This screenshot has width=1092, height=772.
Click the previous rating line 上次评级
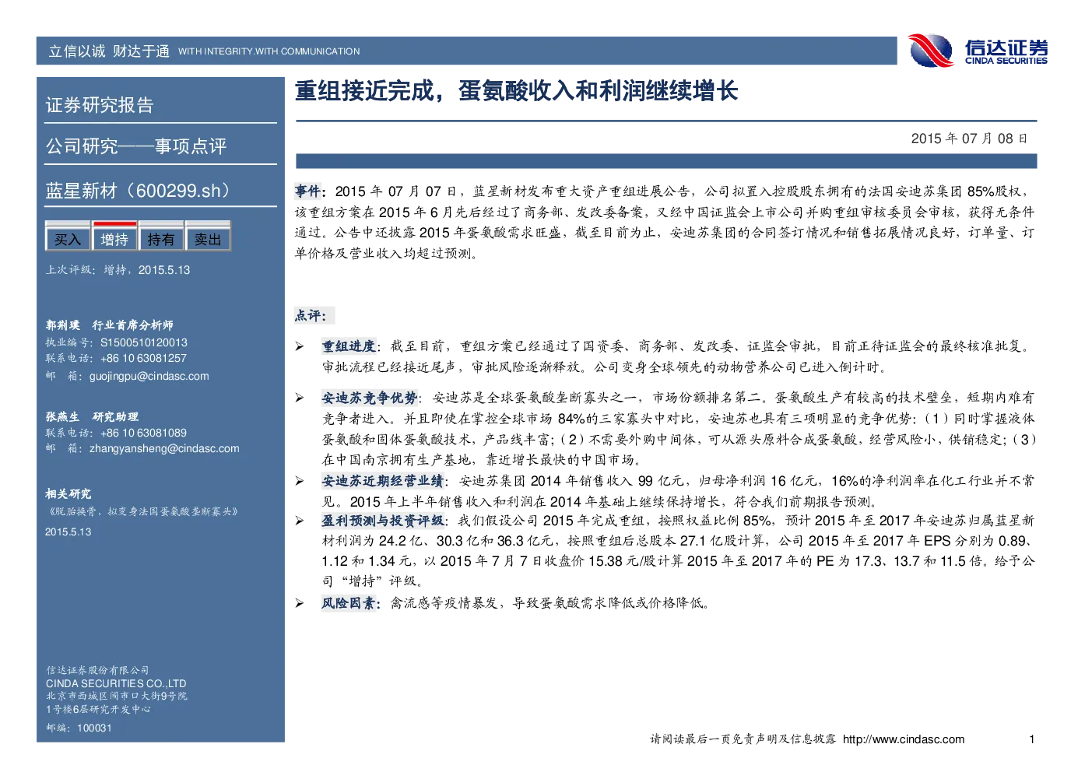[x=118, y=270]
